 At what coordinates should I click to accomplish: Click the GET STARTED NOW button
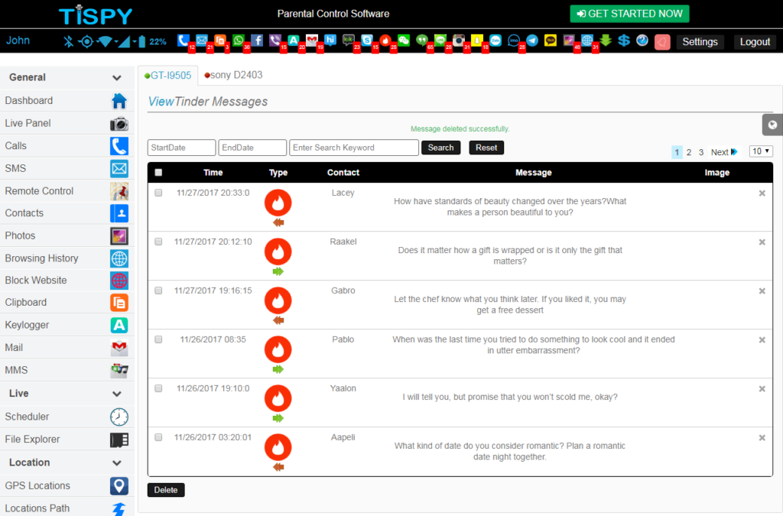pyautogui.click(x=630, y=14)
